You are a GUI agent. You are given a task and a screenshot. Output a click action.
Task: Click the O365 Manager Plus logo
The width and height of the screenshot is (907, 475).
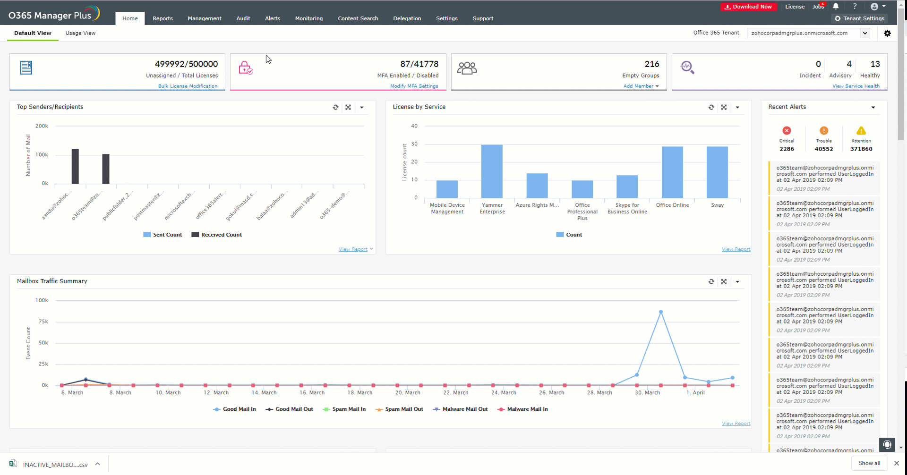[54, 14]
